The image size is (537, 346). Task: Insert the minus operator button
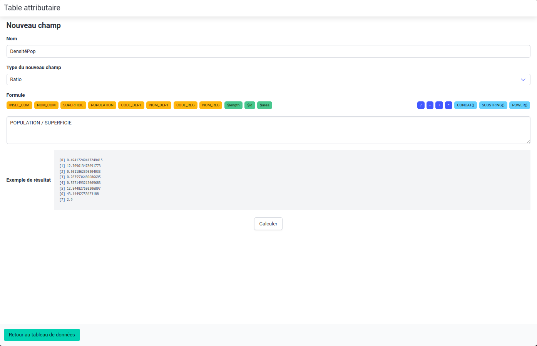[430, 105]
